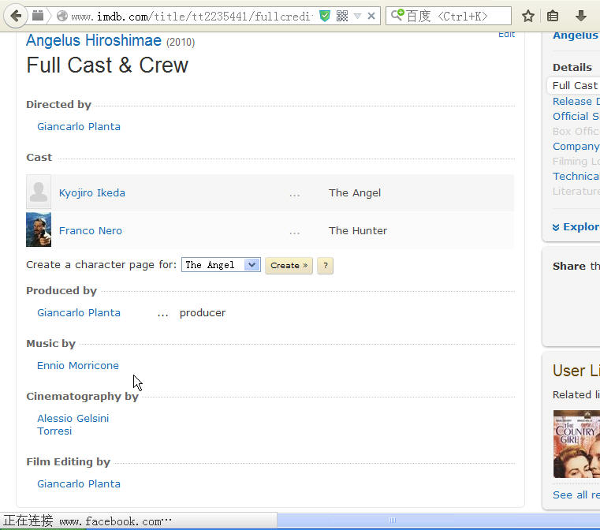Open the Ennio Morricone composer link
Viewport: 600px width, 530px height.
point(78,365)
